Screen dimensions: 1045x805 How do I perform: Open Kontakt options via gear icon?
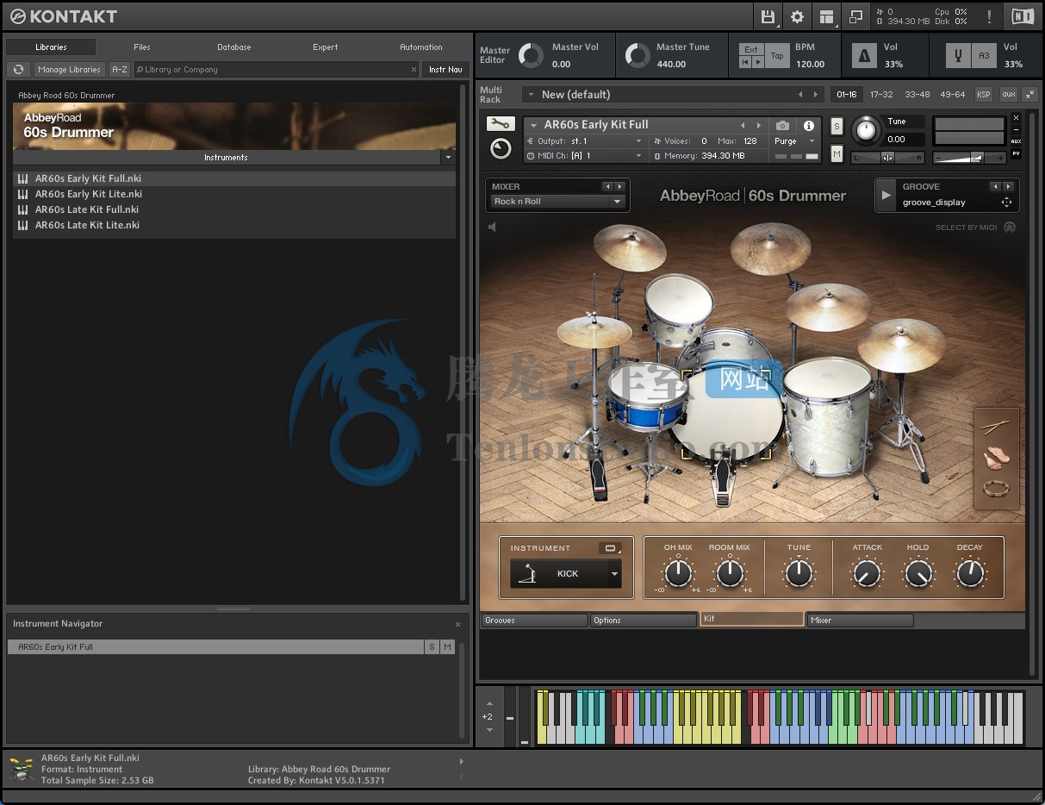click(x=797, y=16)
